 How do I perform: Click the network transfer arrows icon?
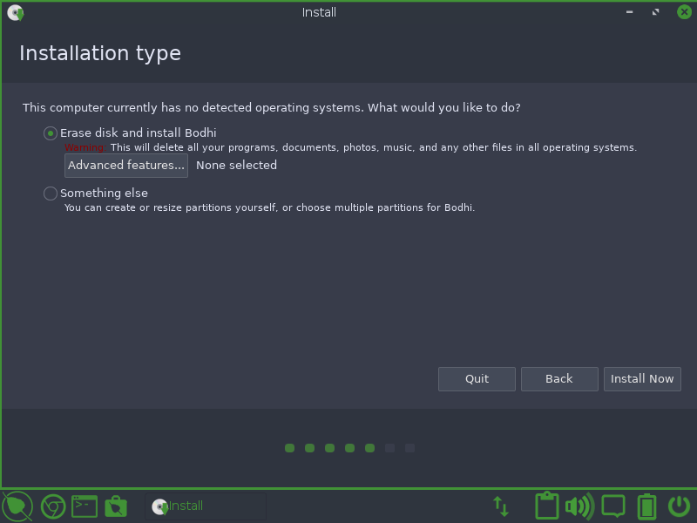(x=501, y=506)
